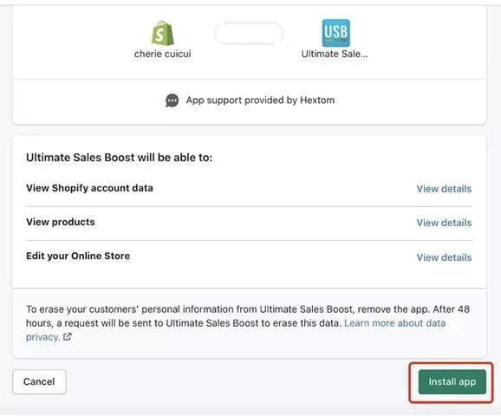
Task: Click the cherie cuicui store name
Action: 163,54
